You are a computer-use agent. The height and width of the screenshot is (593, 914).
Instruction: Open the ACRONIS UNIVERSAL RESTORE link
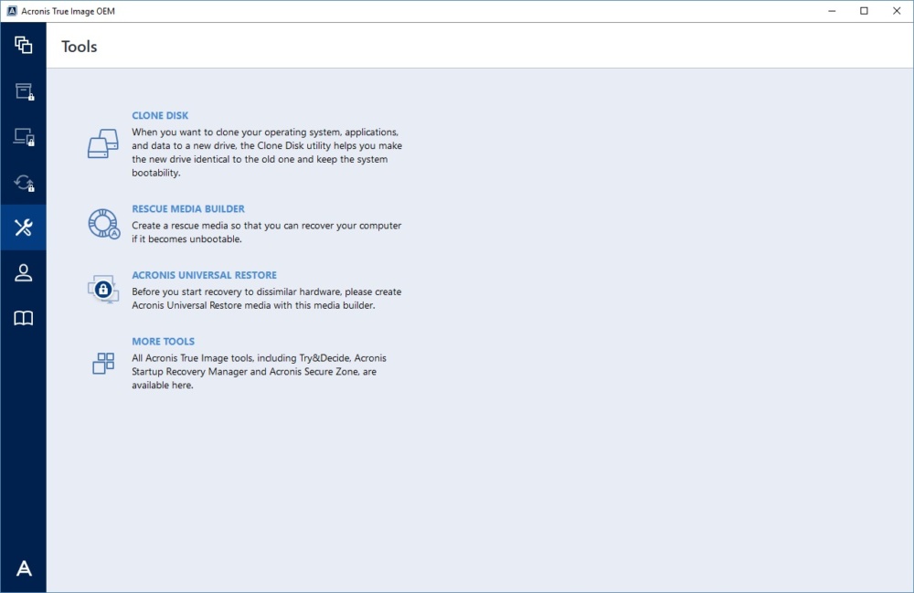click(204, 275)
